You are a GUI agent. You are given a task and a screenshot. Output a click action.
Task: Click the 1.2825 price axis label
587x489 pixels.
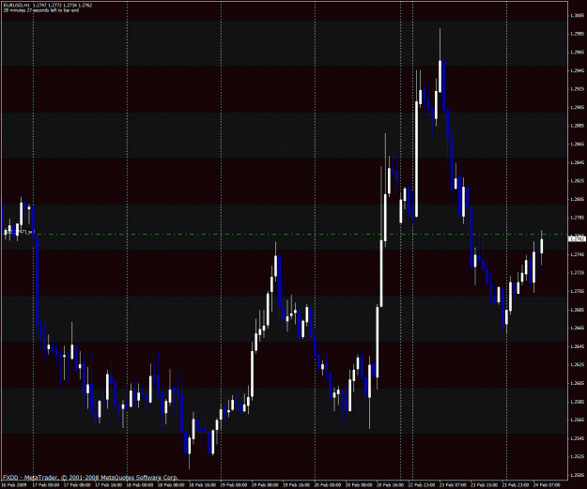(x=577, y=181)
